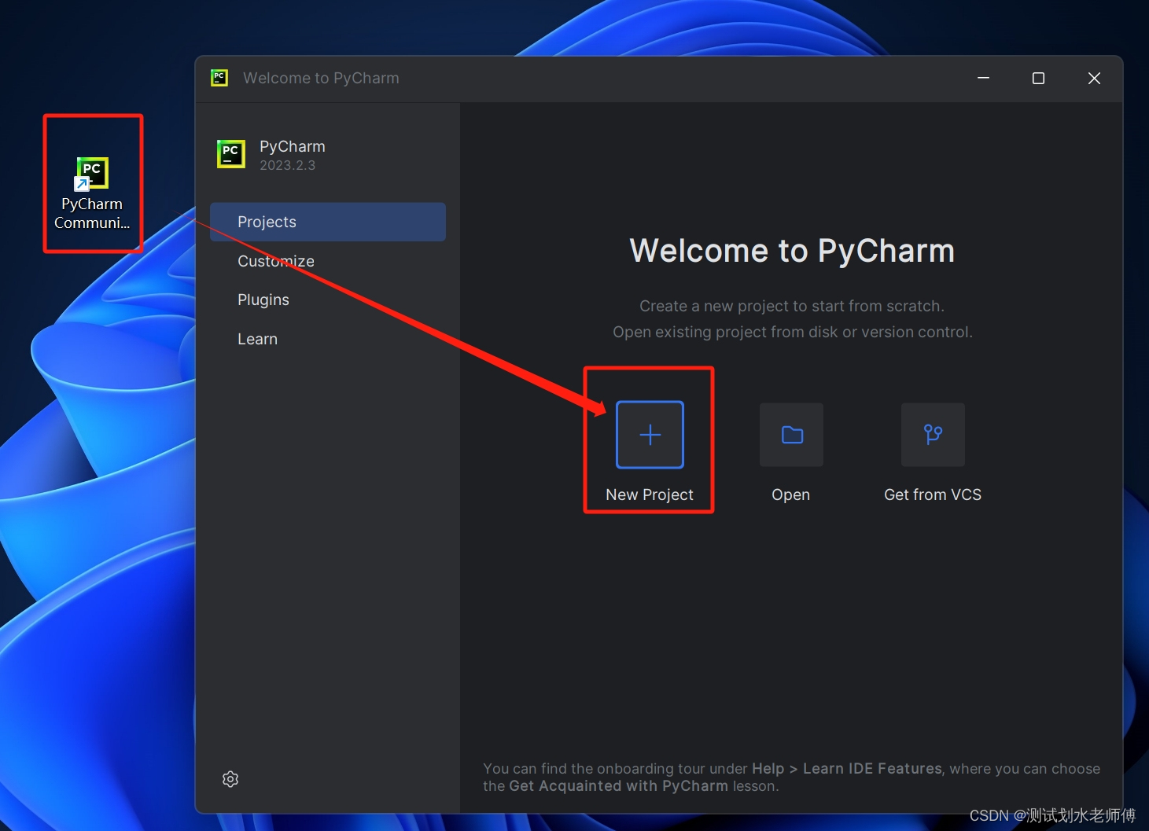Click the PyCharm name in the sidebar header

(x=293, y=146)
